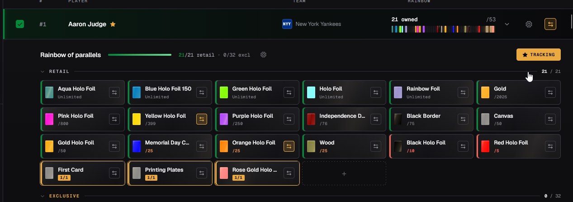Click swap icon on Pink Holo Foil card
The height and width of the screenshot is (202, 573).
(114, 119)
